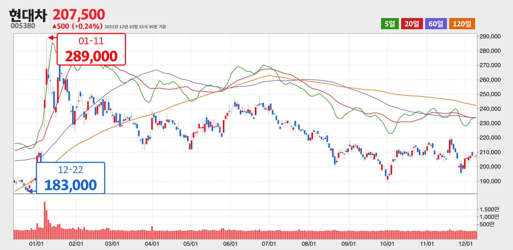Viewport: 513px width, 250px height.
Task: Click the 04/01 date axis label
Action: pyautogui.click(x=152, y=244)
